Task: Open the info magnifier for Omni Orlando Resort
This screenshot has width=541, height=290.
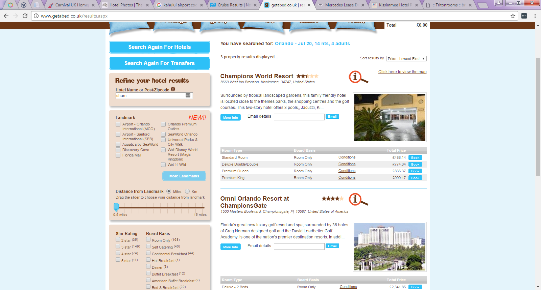Action: coord(358,200)
